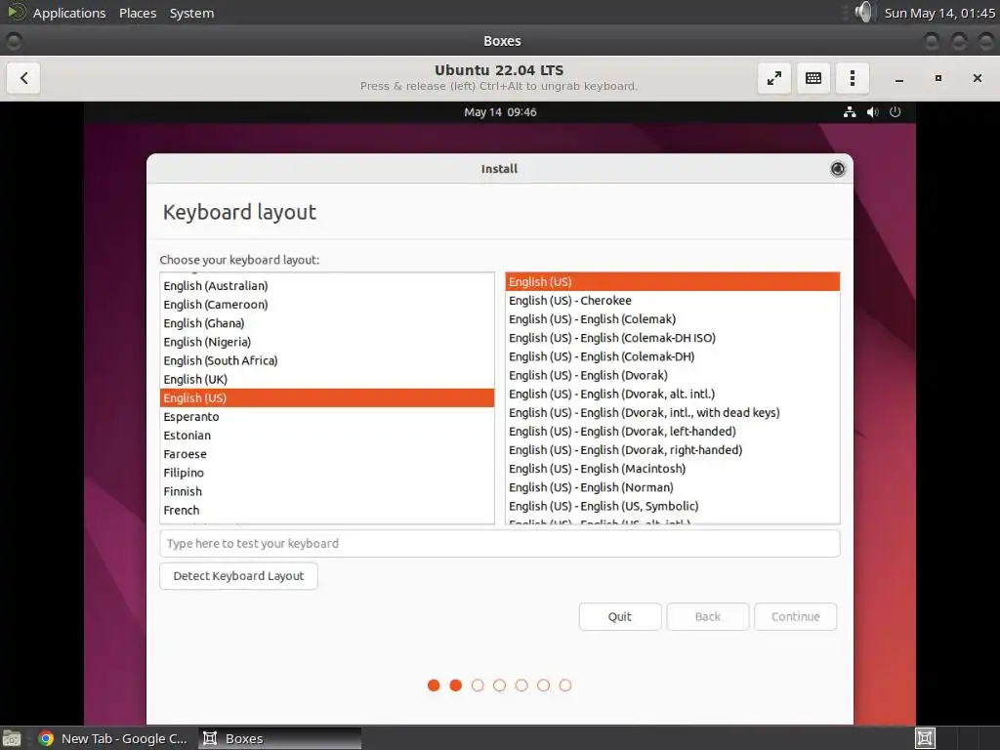The width and height of the screenshot is (1000, 750).
Task: Open the System menu
Action: click(x=192, y=13)
